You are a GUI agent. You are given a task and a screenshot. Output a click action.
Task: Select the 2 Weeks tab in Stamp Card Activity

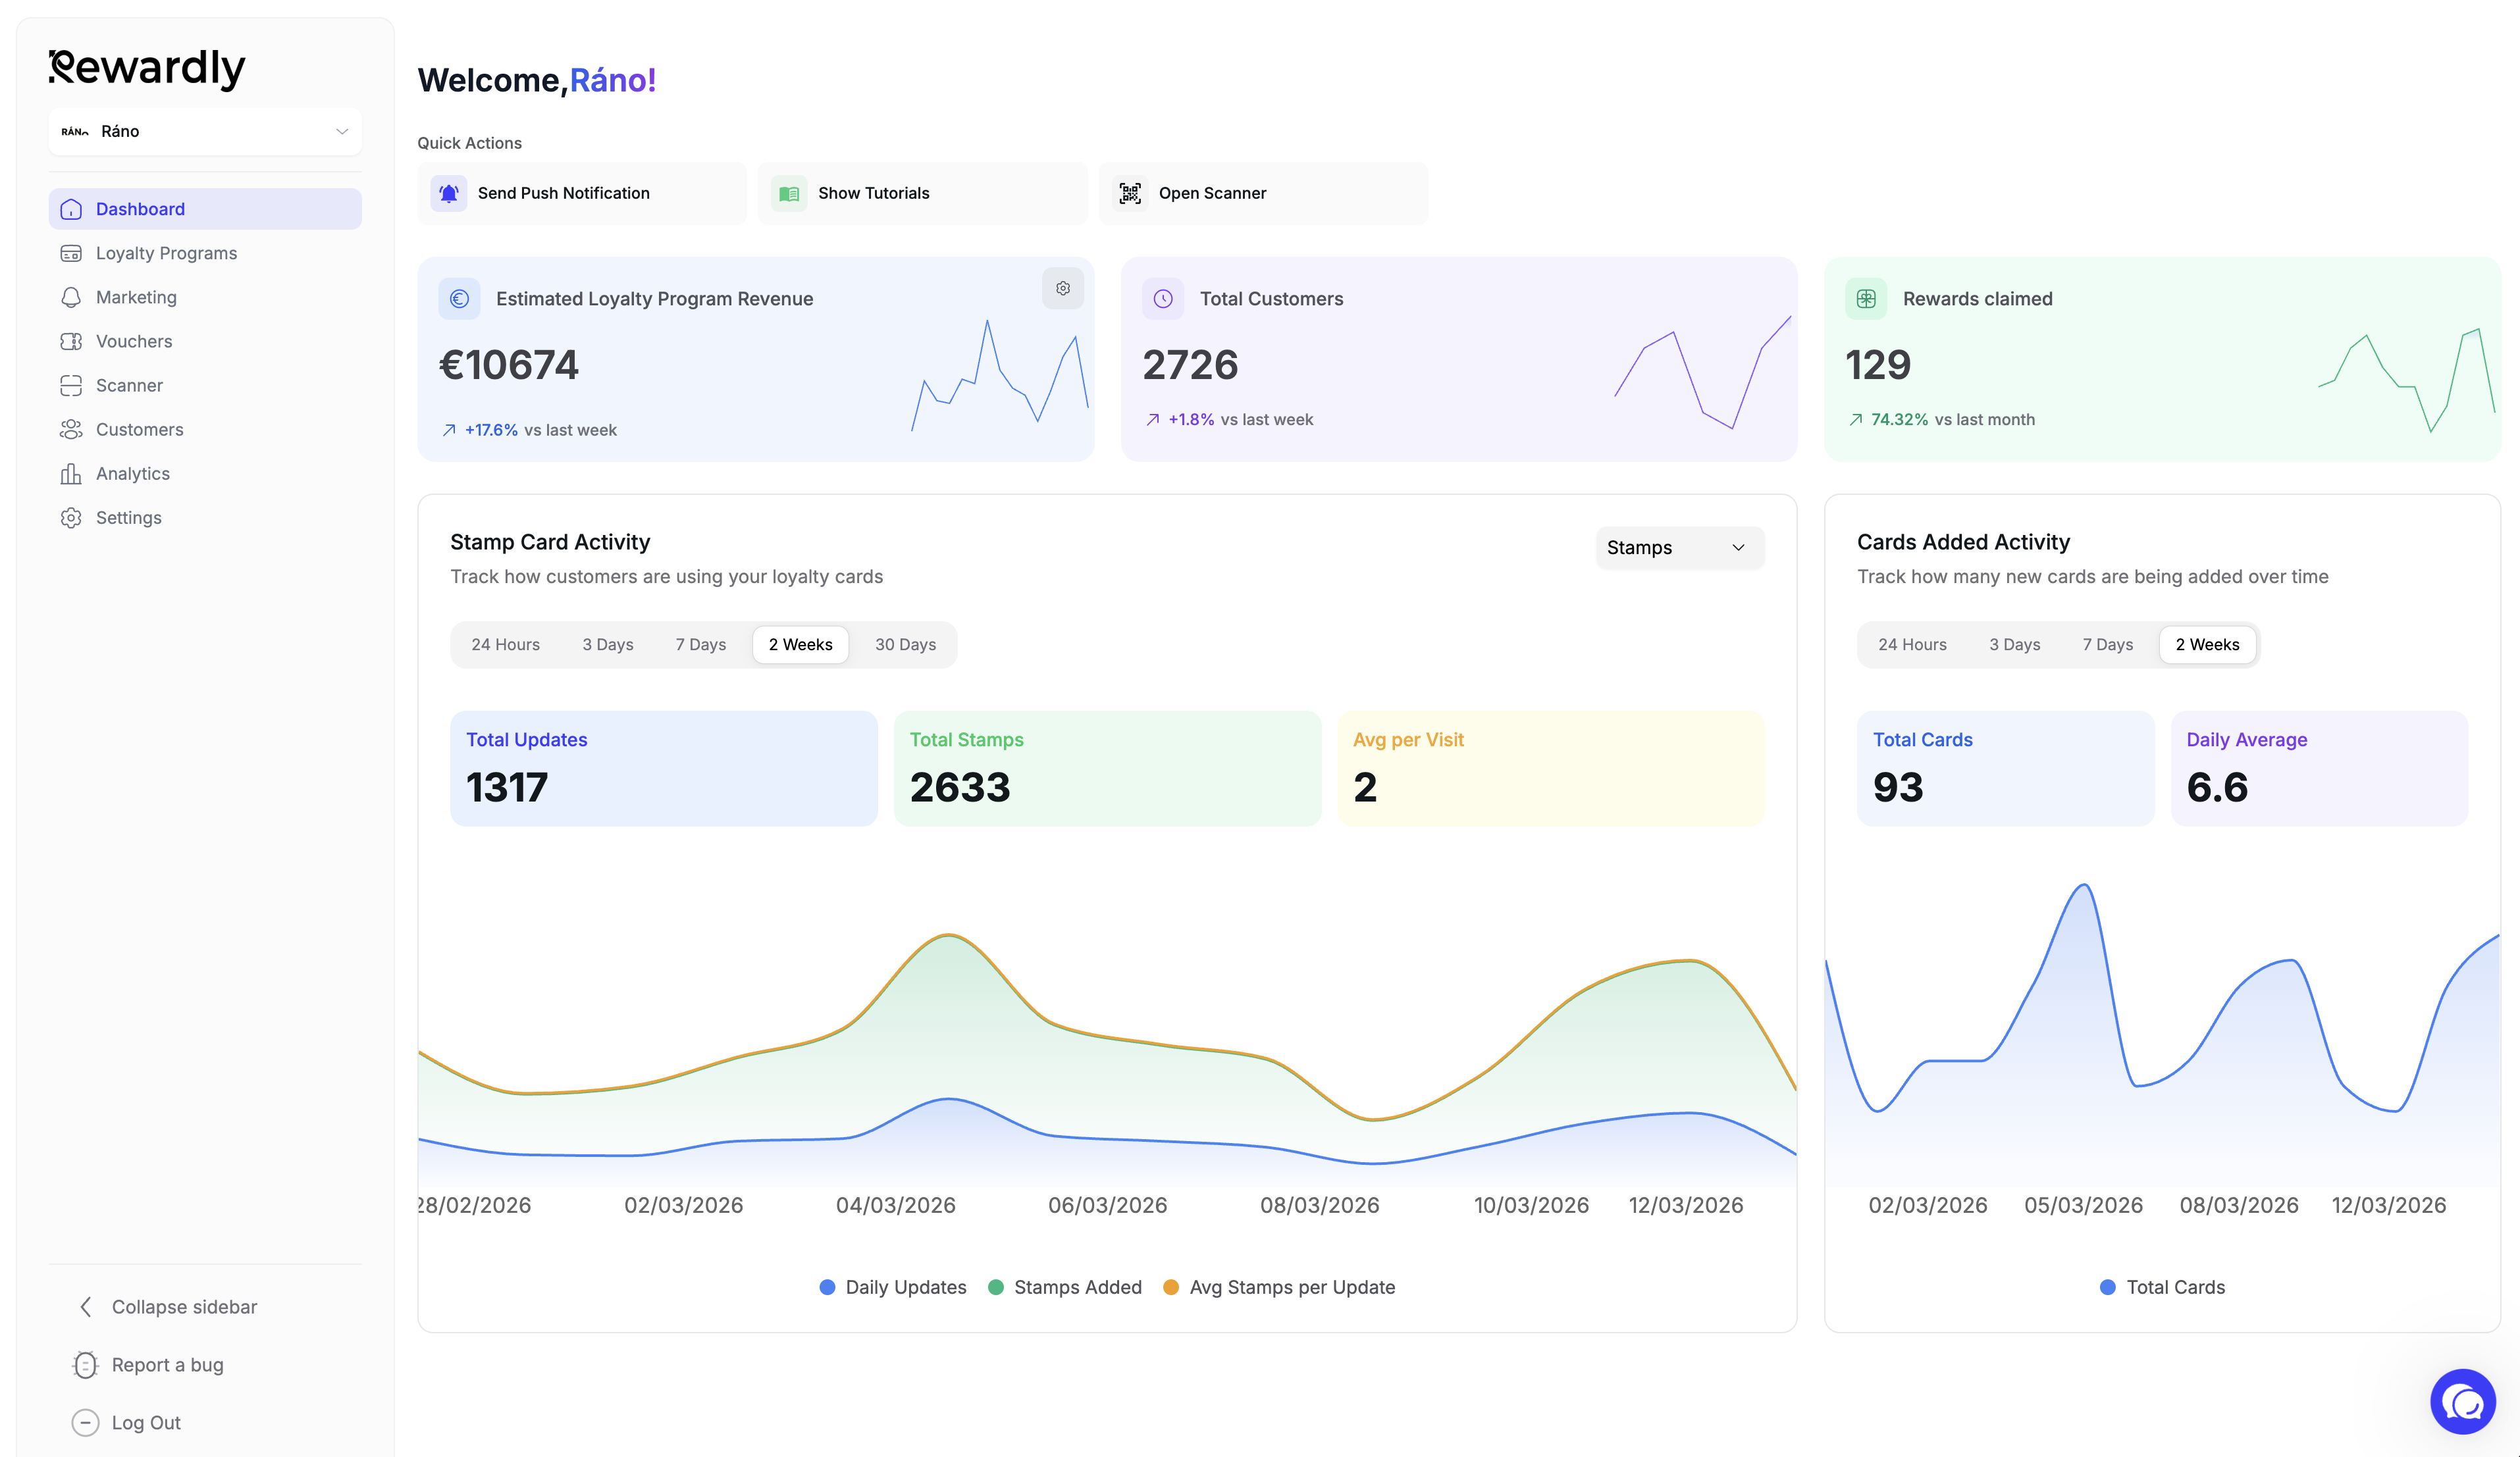pyautogui.click(x=800, y=644)
